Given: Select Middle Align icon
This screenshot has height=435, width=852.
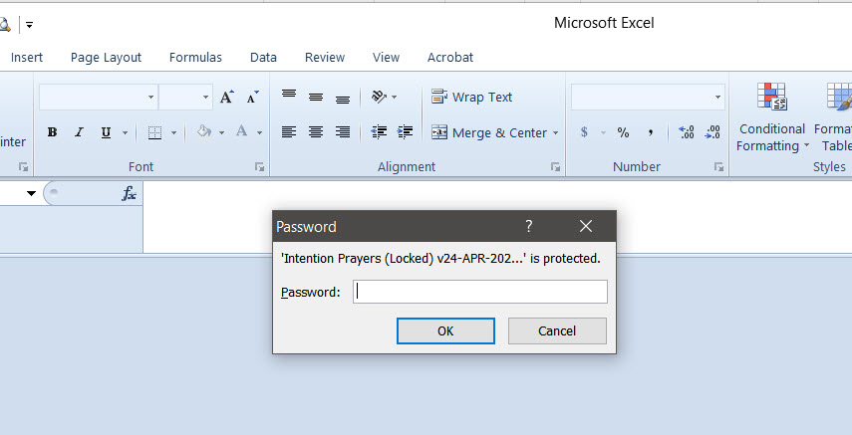Looking at the screenshot, I should (316, 98).
